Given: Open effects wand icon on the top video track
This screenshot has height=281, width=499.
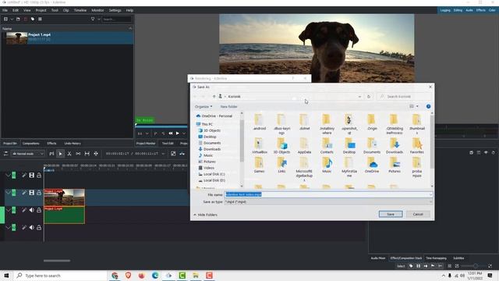Looking at the screenshot, I should click(24, 175).
